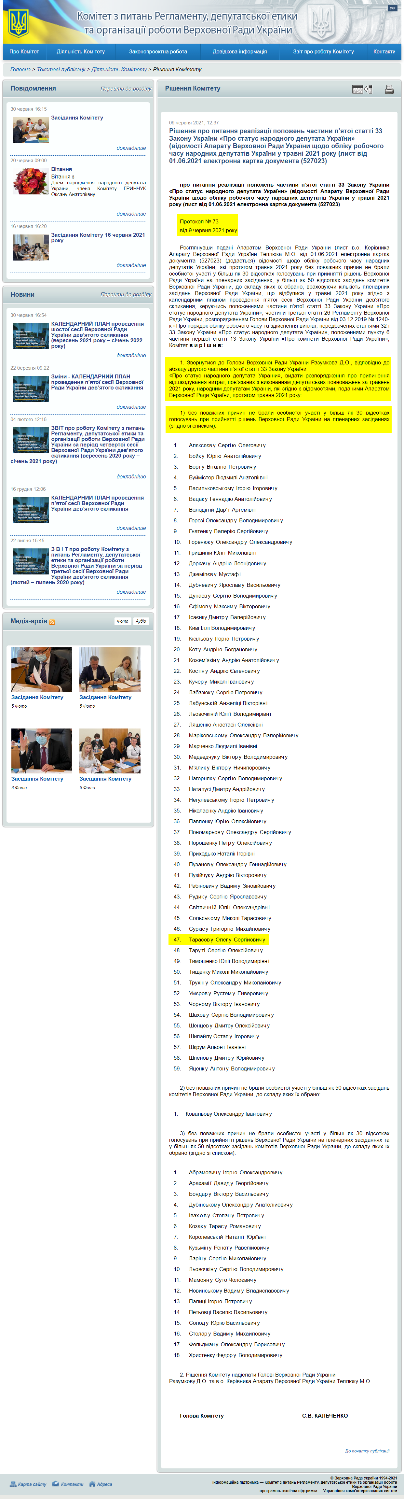Viewport: 404px width, 1499px height.
Task: Click the RSS feed icon beside Медіа-архів
Action: (52, 622)
